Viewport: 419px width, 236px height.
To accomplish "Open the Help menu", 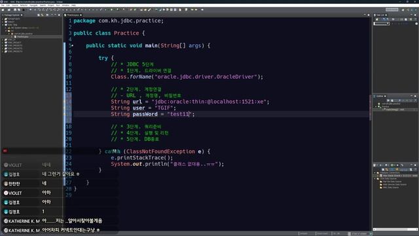I will (73, 5).
